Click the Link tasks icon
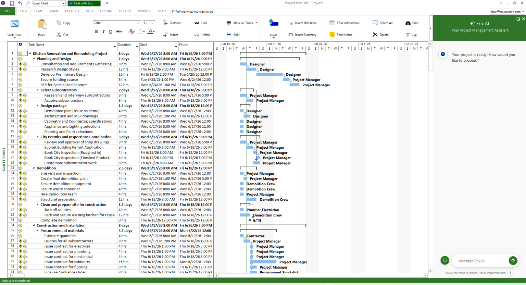526x285 pixels. [x=197, y=23]
